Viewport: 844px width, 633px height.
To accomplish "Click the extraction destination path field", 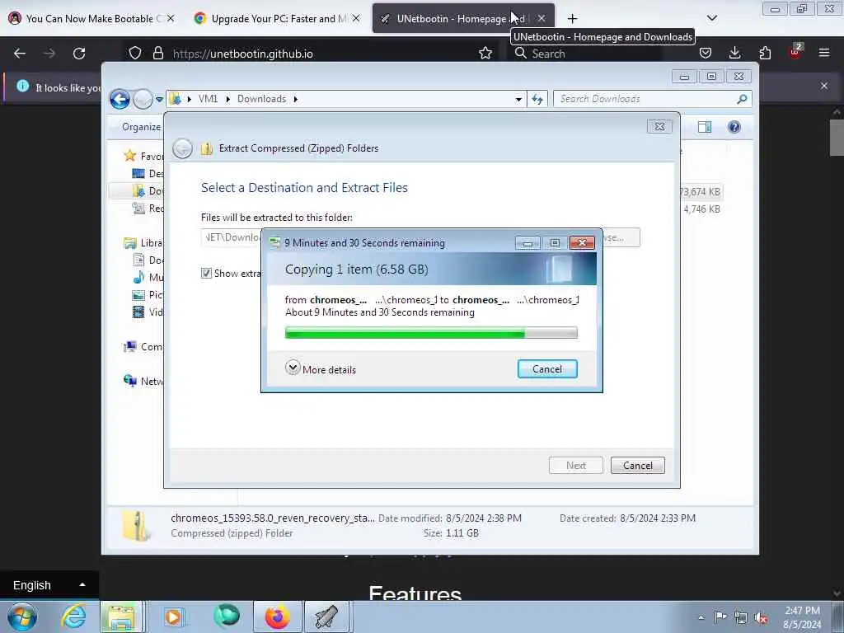I will 232,237.
